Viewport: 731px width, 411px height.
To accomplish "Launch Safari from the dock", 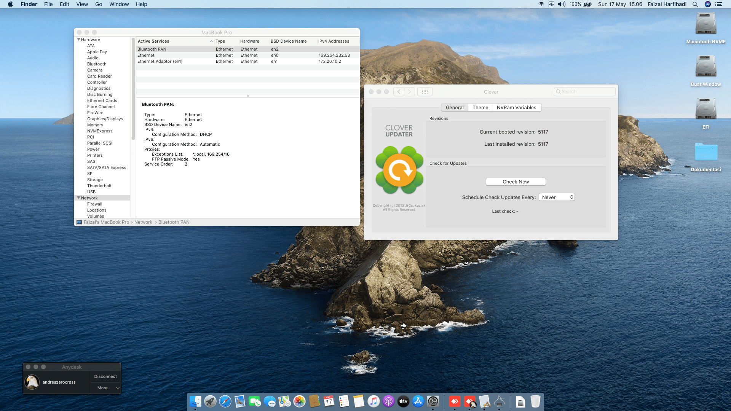I will (x=225, y=401).
